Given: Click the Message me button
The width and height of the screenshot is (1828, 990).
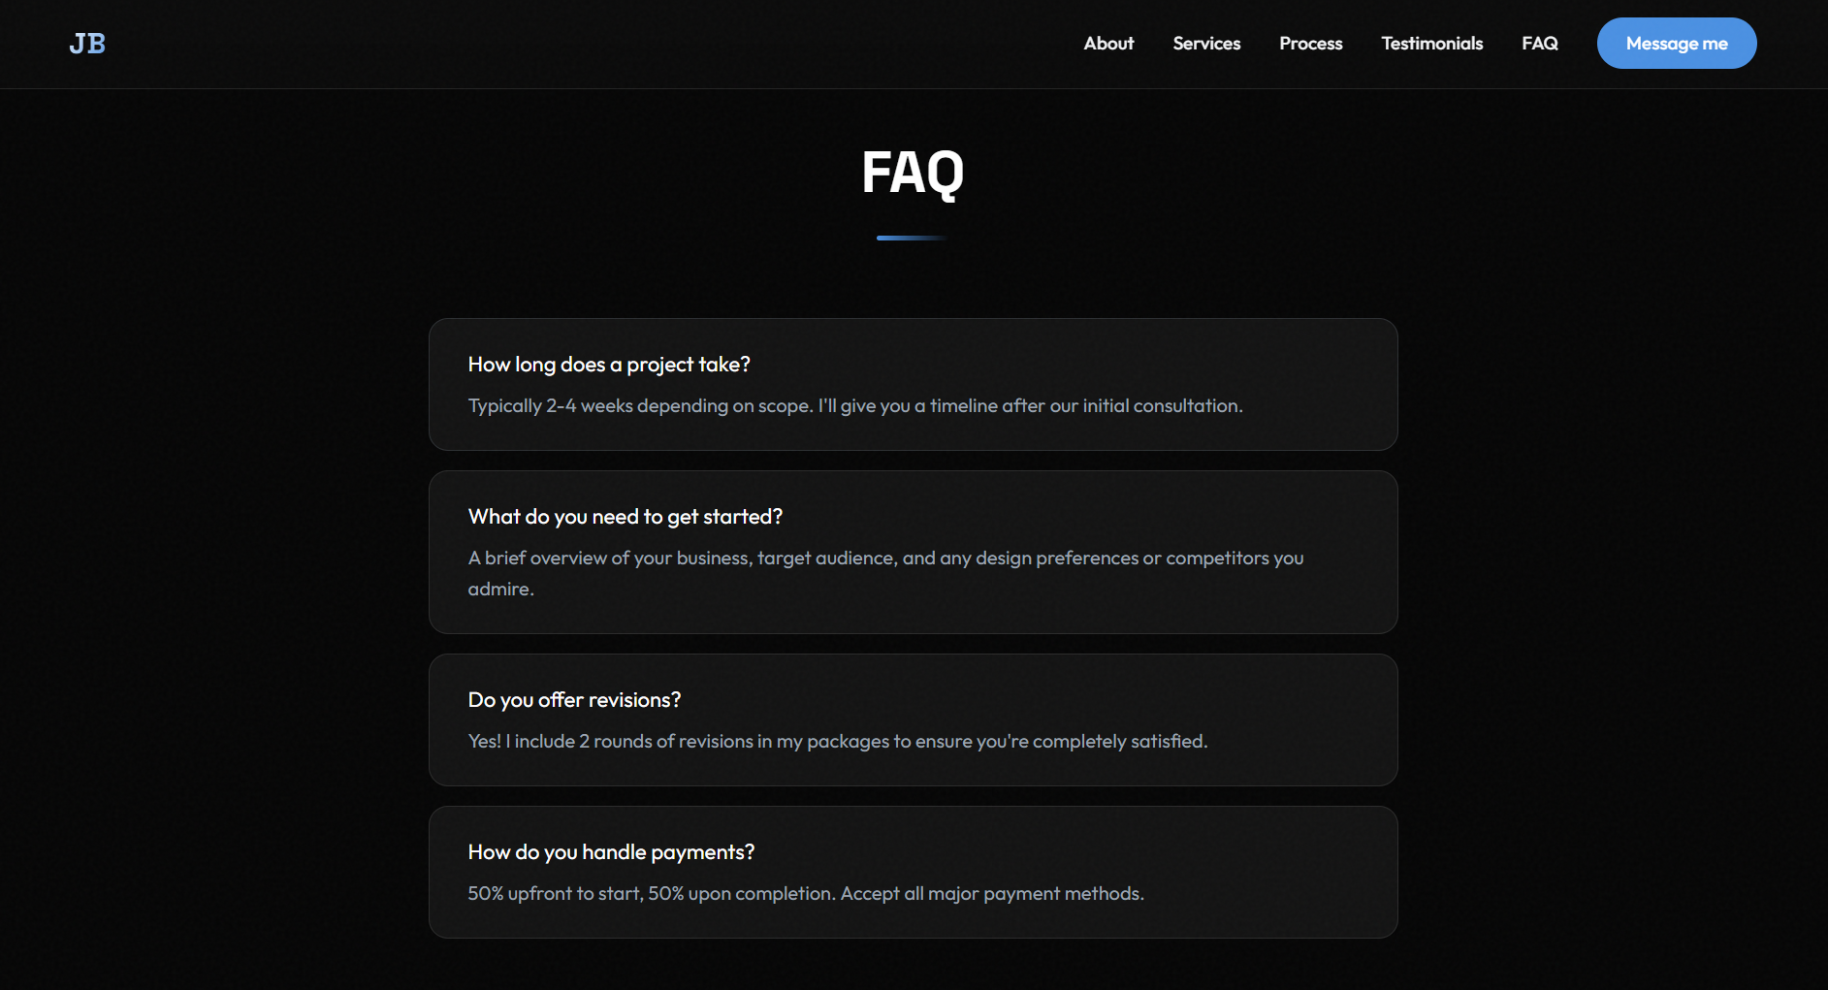Looking at the screenshot, I should (x=1676, y=43).
